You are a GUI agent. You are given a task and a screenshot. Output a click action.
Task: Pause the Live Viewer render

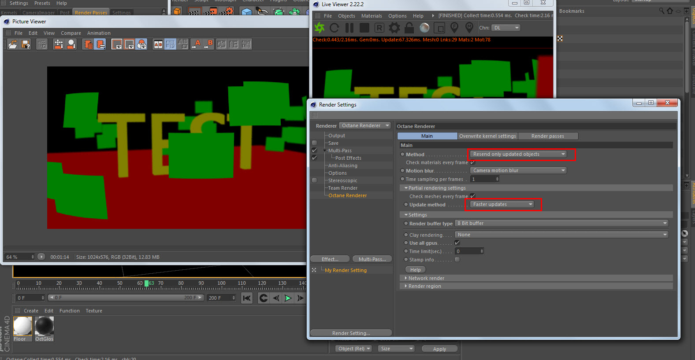(x=349, y=28)
